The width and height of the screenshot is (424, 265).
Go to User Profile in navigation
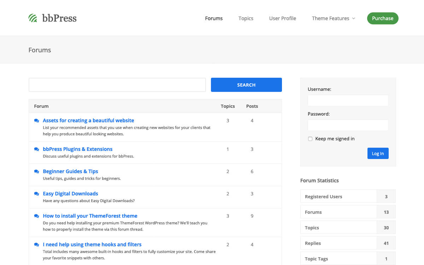[282, 18]
